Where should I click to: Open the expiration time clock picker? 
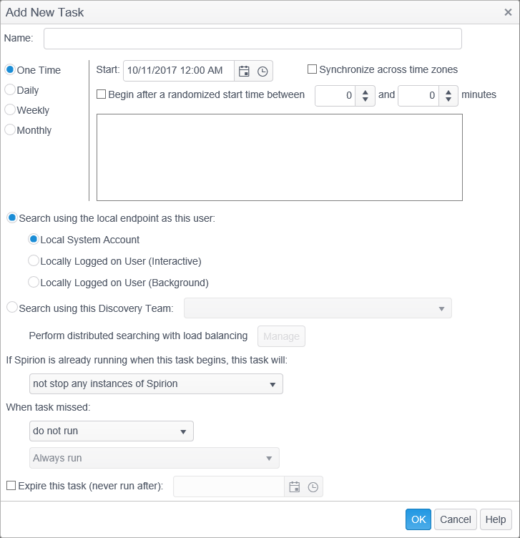(313, 486)
